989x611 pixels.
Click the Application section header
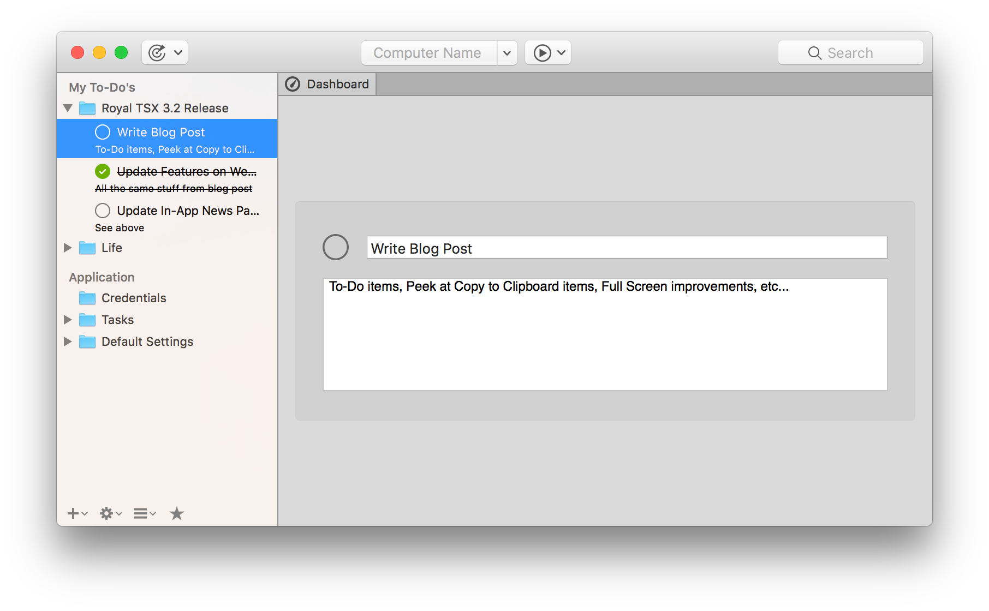click(102, 277)
